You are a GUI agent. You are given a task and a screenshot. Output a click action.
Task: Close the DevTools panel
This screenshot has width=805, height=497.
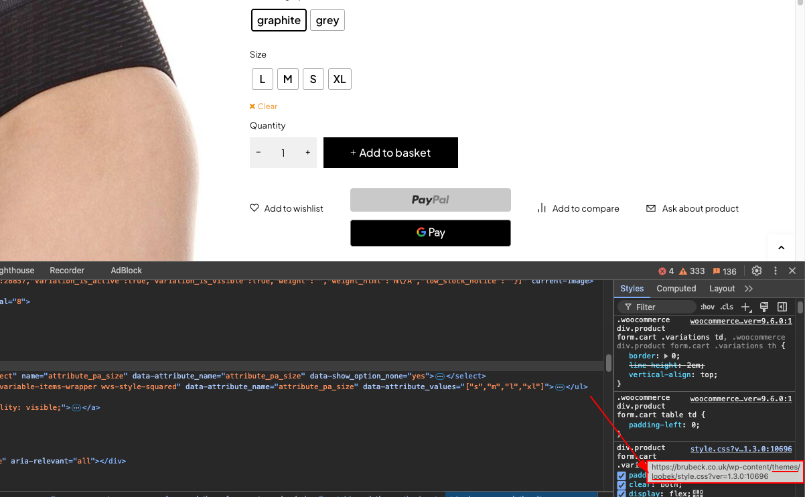[792, 271]
